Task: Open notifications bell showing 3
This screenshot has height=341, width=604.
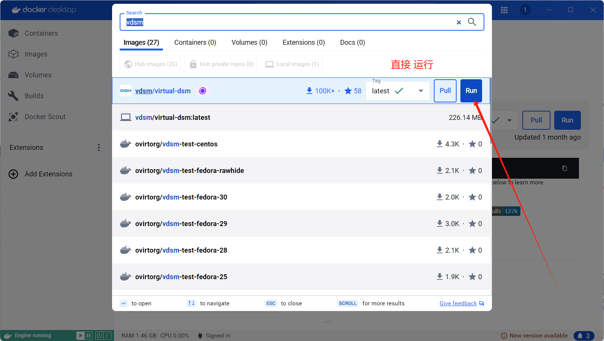Action: click(x=583, y=336)
